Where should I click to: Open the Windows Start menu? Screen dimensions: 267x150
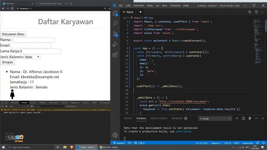[3, 147]
